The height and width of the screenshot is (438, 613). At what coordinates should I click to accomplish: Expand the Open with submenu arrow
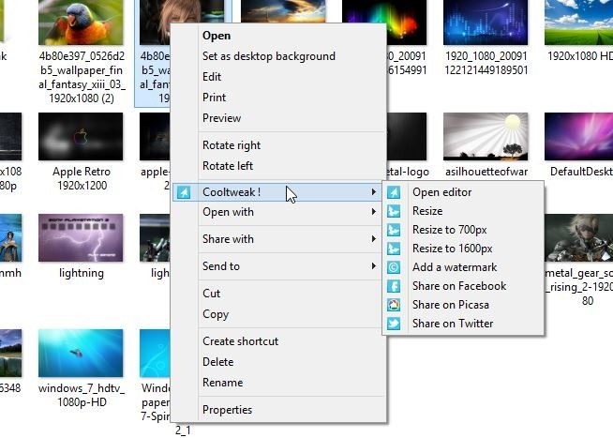click(x=374, y=212)
